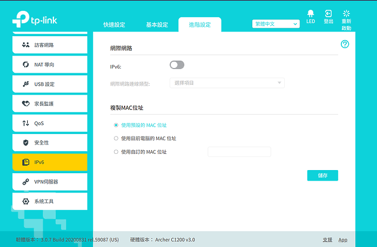The image size is (377, 247).
Task: Open the 支援 support link
Action: click(327, 240)
